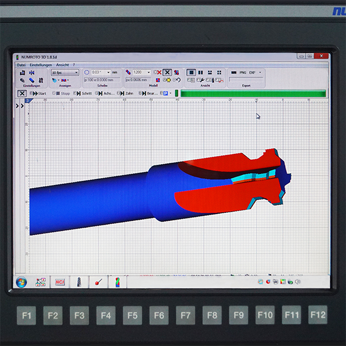Step to next Achs... axis move

click(105, 93)
